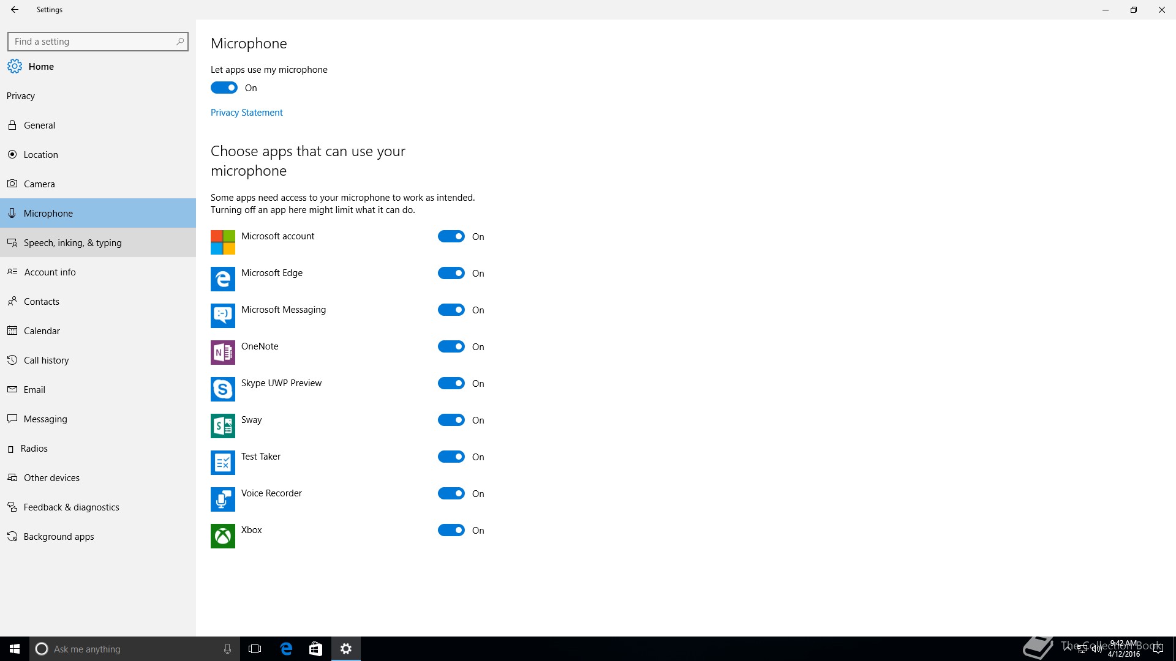This screenshot has width=1176, height=661.
Task: Open the Camera privacy section
Action: point(98,184)
